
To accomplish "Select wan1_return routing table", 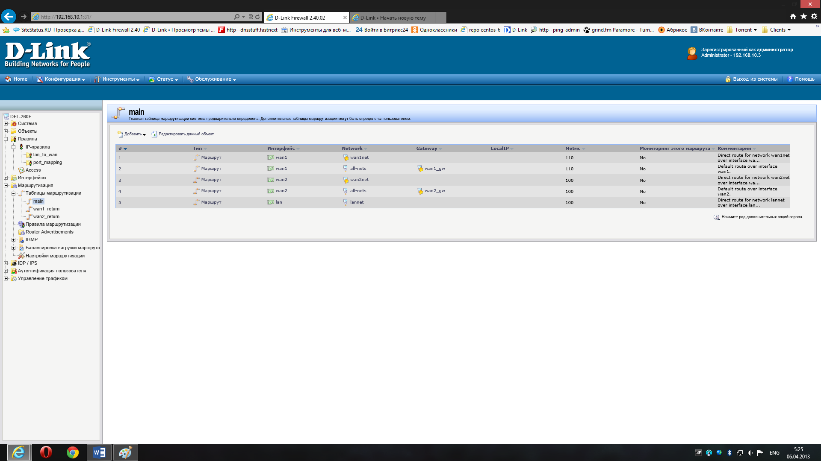I will 46,209.
